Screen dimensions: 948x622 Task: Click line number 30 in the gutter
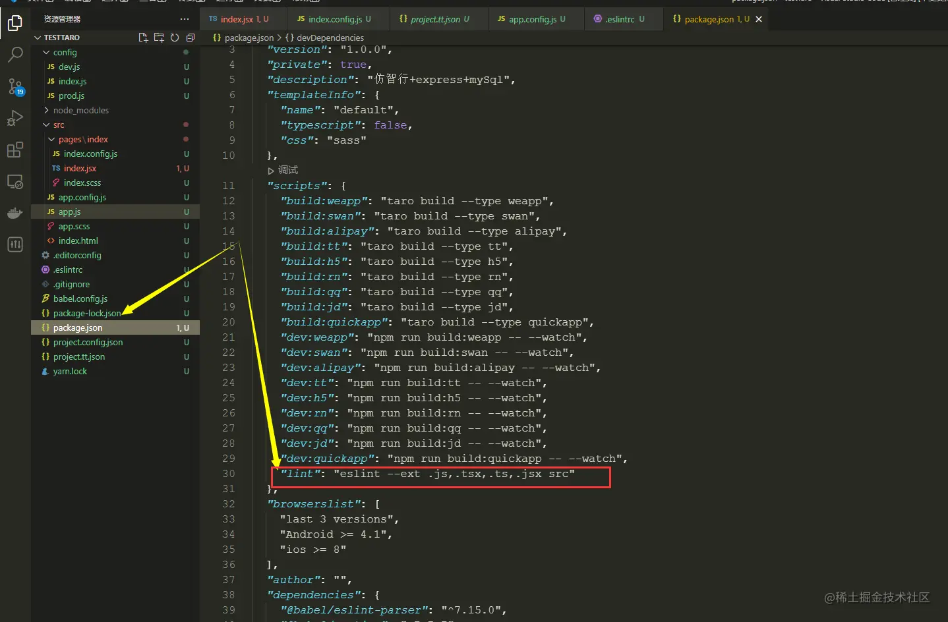pos(228,474)
